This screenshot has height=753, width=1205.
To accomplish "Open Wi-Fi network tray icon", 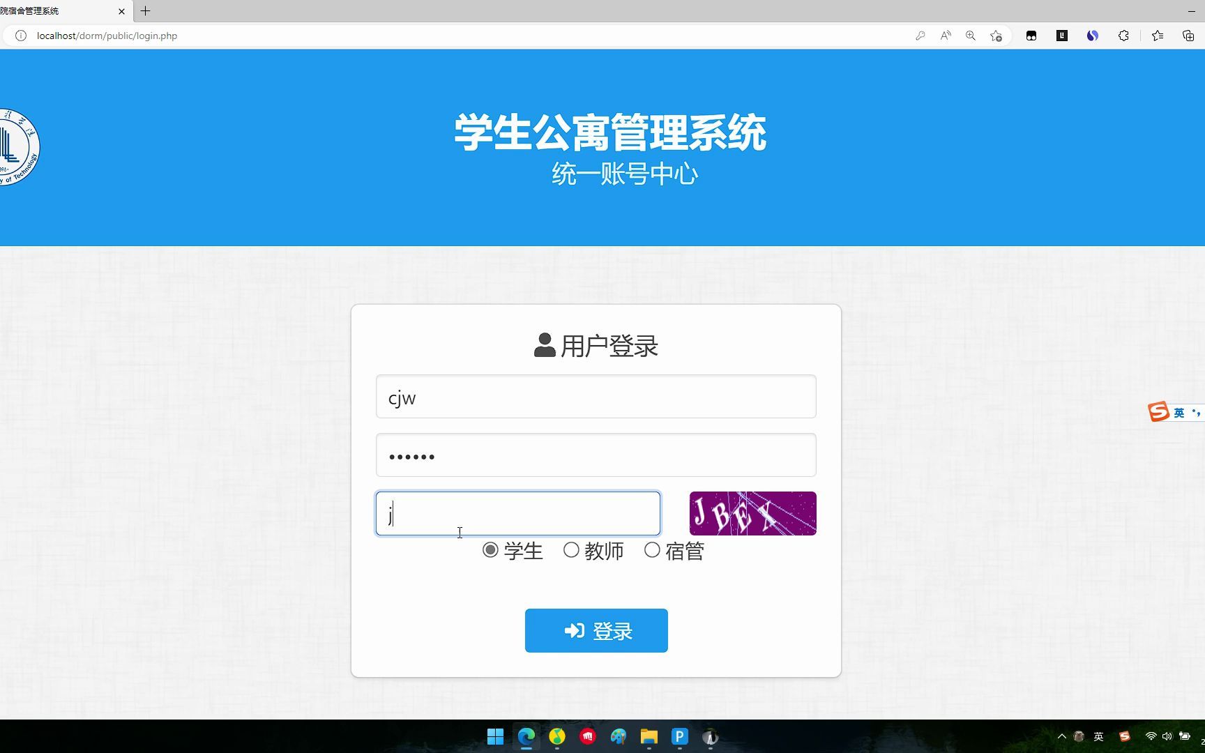I will pyautogui.click(x=1151, y=736).
